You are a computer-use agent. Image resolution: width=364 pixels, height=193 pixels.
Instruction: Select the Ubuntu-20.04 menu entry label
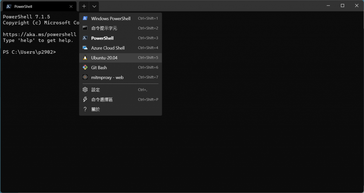point(104,58)
